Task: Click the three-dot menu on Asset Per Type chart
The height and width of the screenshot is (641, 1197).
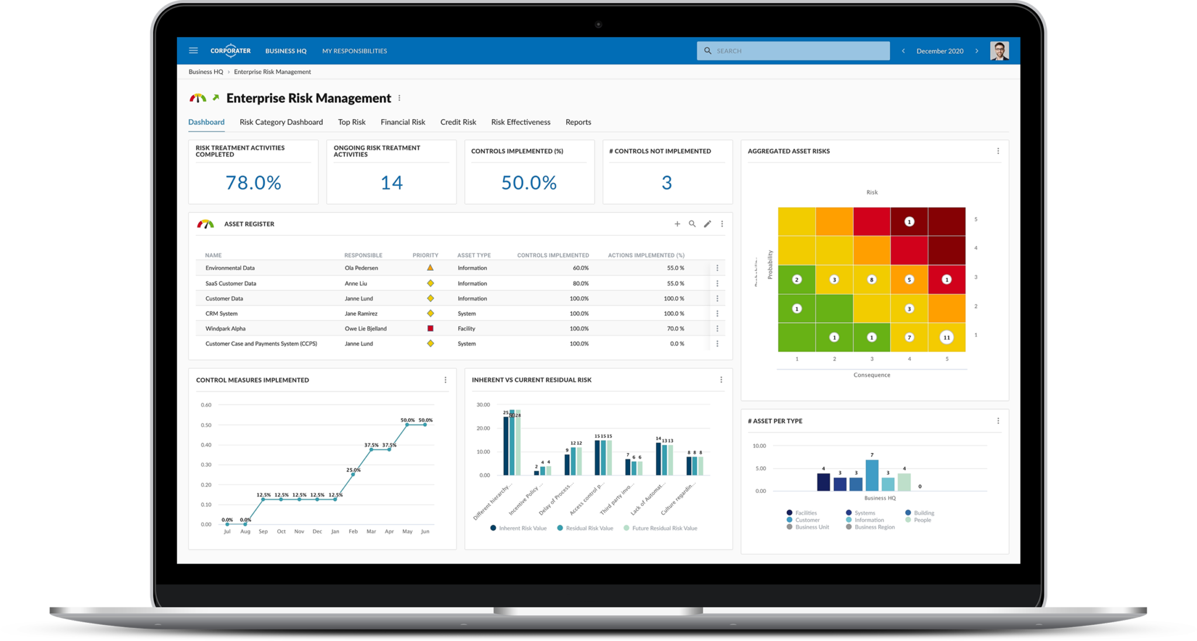Action: coord(998,420)
